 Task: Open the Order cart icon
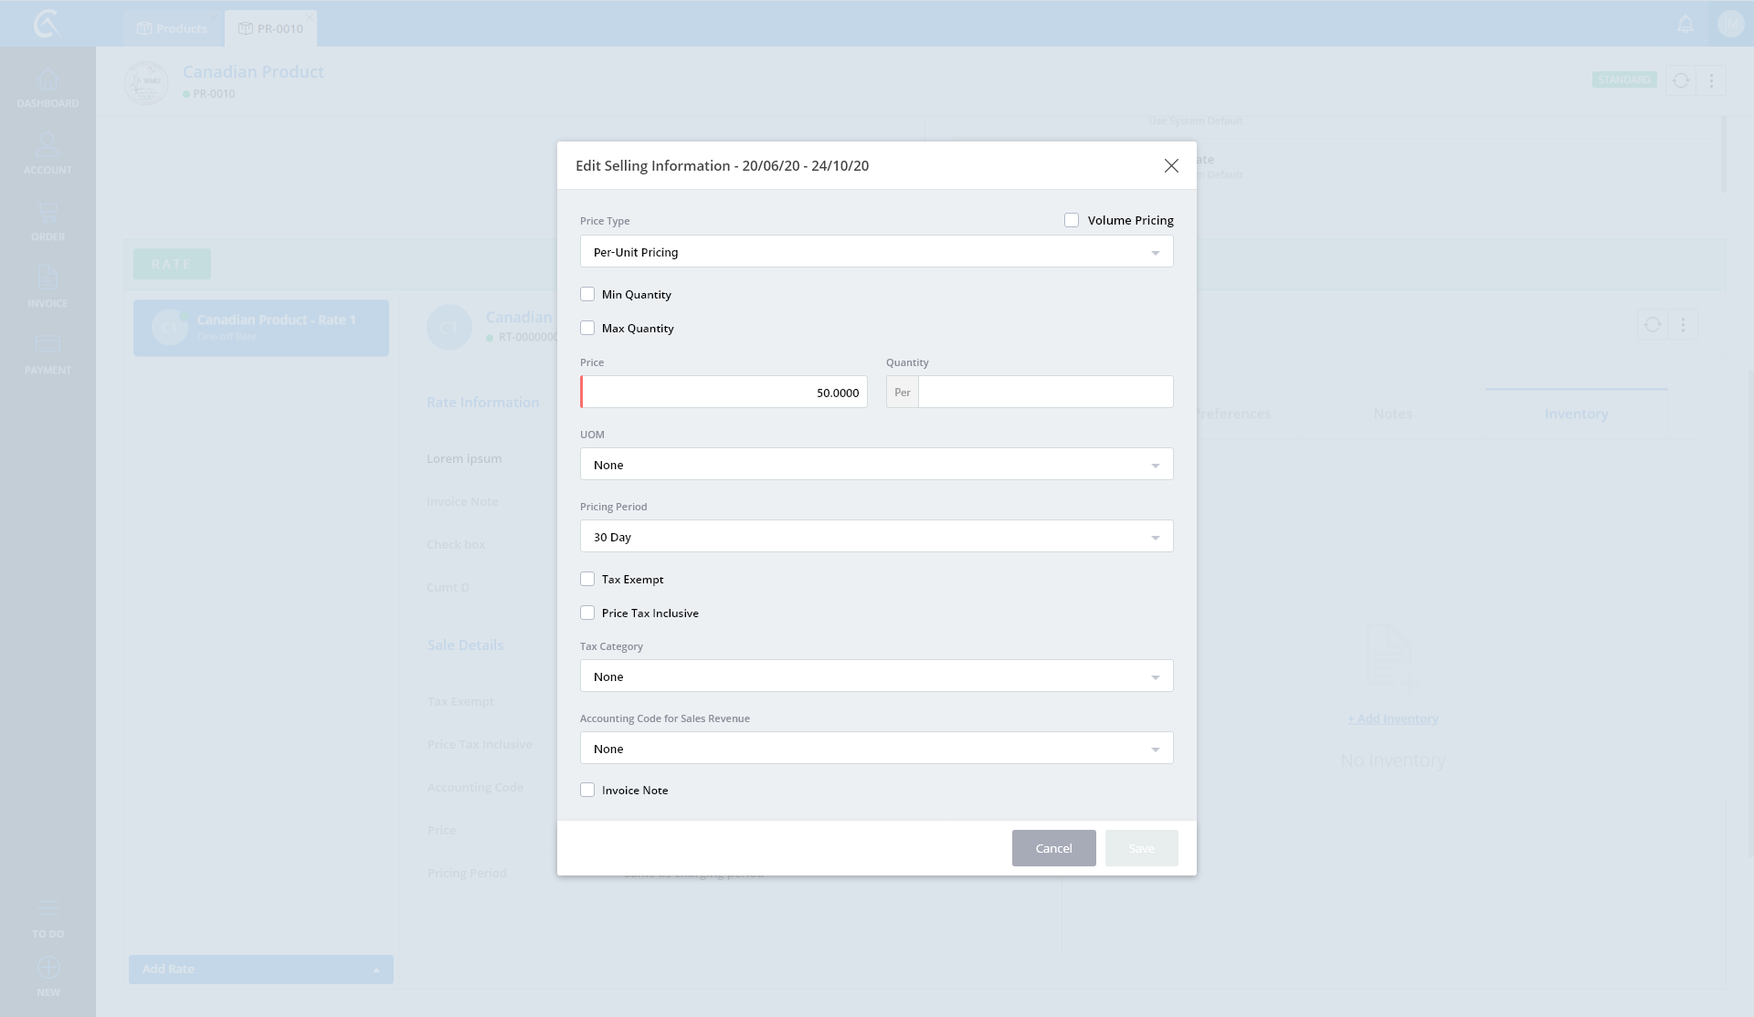(x=48, y=214)
